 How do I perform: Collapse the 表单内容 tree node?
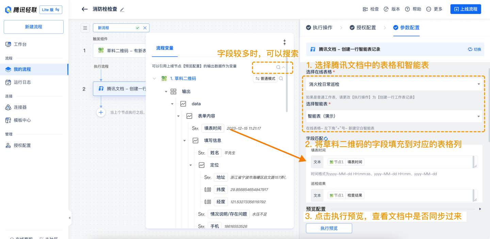pyautogui.click(x=178, y=116)
